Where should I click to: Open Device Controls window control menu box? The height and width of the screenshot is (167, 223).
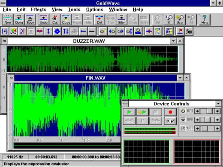coord(125,104)
